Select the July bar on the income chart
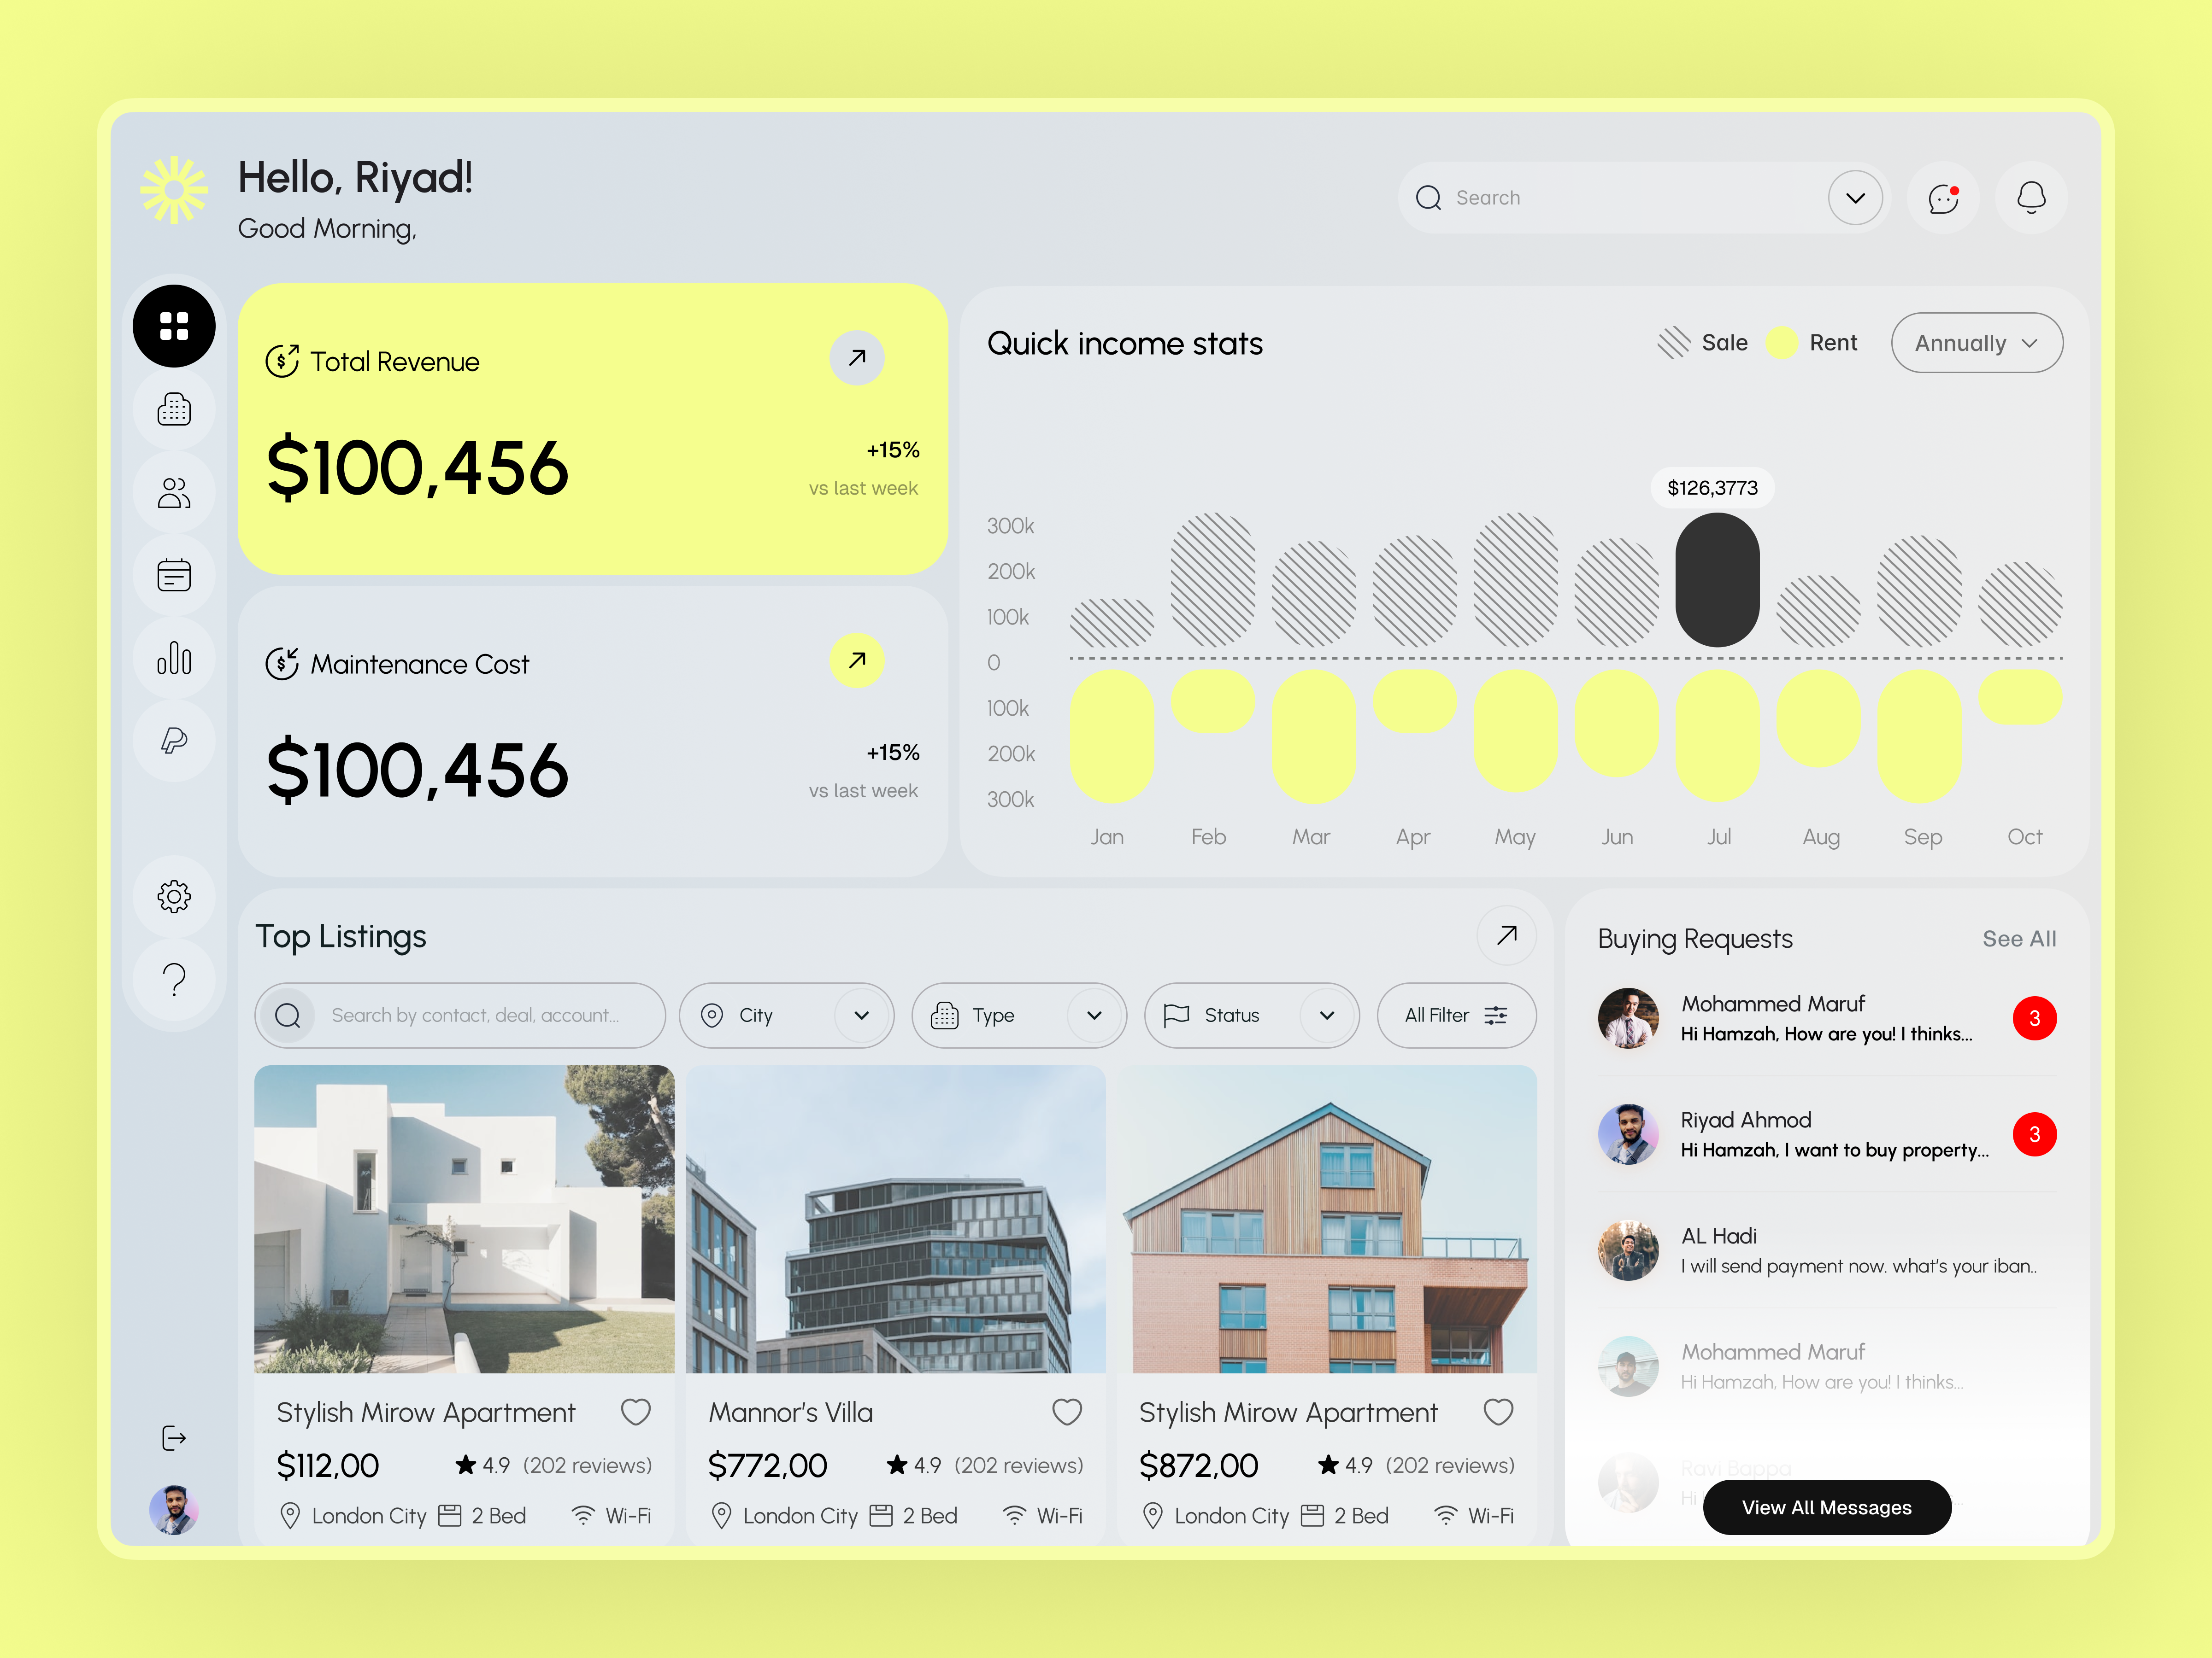 point(1718,580)
